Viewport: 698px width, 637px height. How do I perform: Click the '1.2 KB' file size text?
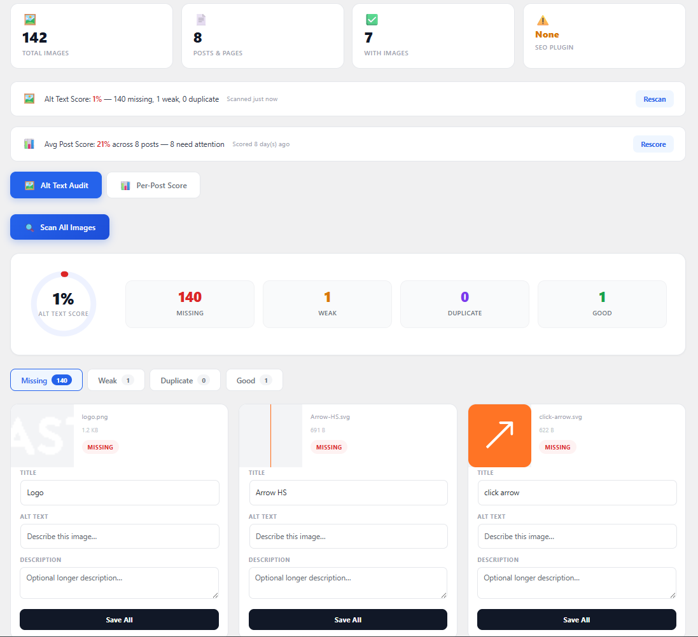(90, 430)
